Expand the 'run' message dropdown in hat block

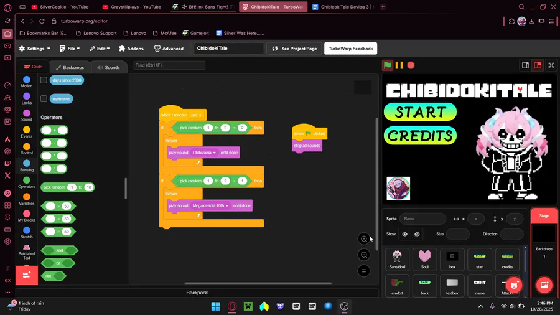[x=197, y=115]
